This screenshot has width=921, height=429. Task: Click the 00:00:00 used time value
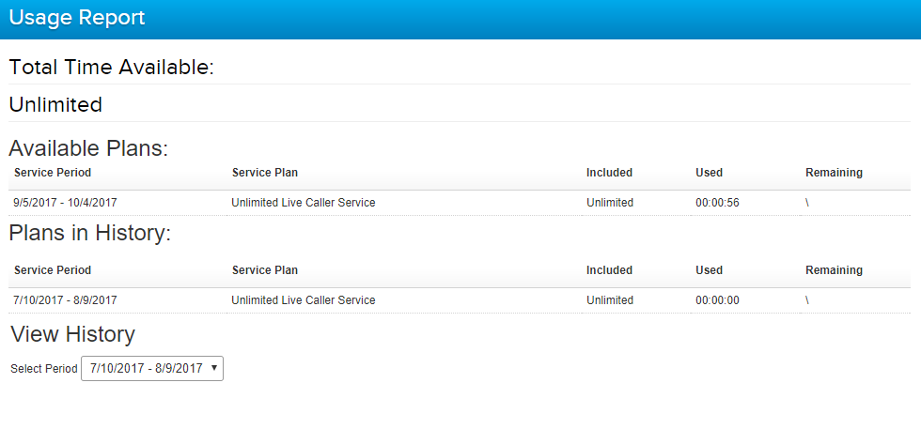point(717,300)
